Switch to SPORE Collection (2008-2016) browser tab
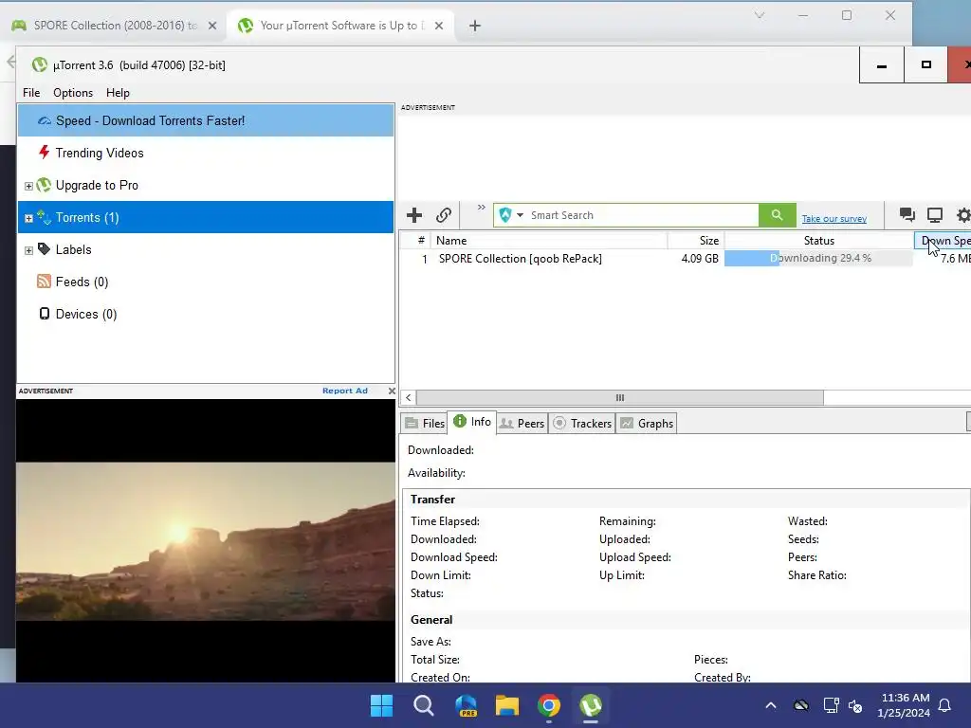The height and width of the screenshot is (728, 971). click(x=114, y=26)
